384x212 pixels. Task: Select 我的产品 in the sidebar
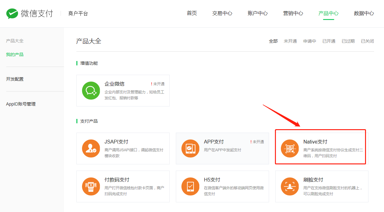coord(15,54)
